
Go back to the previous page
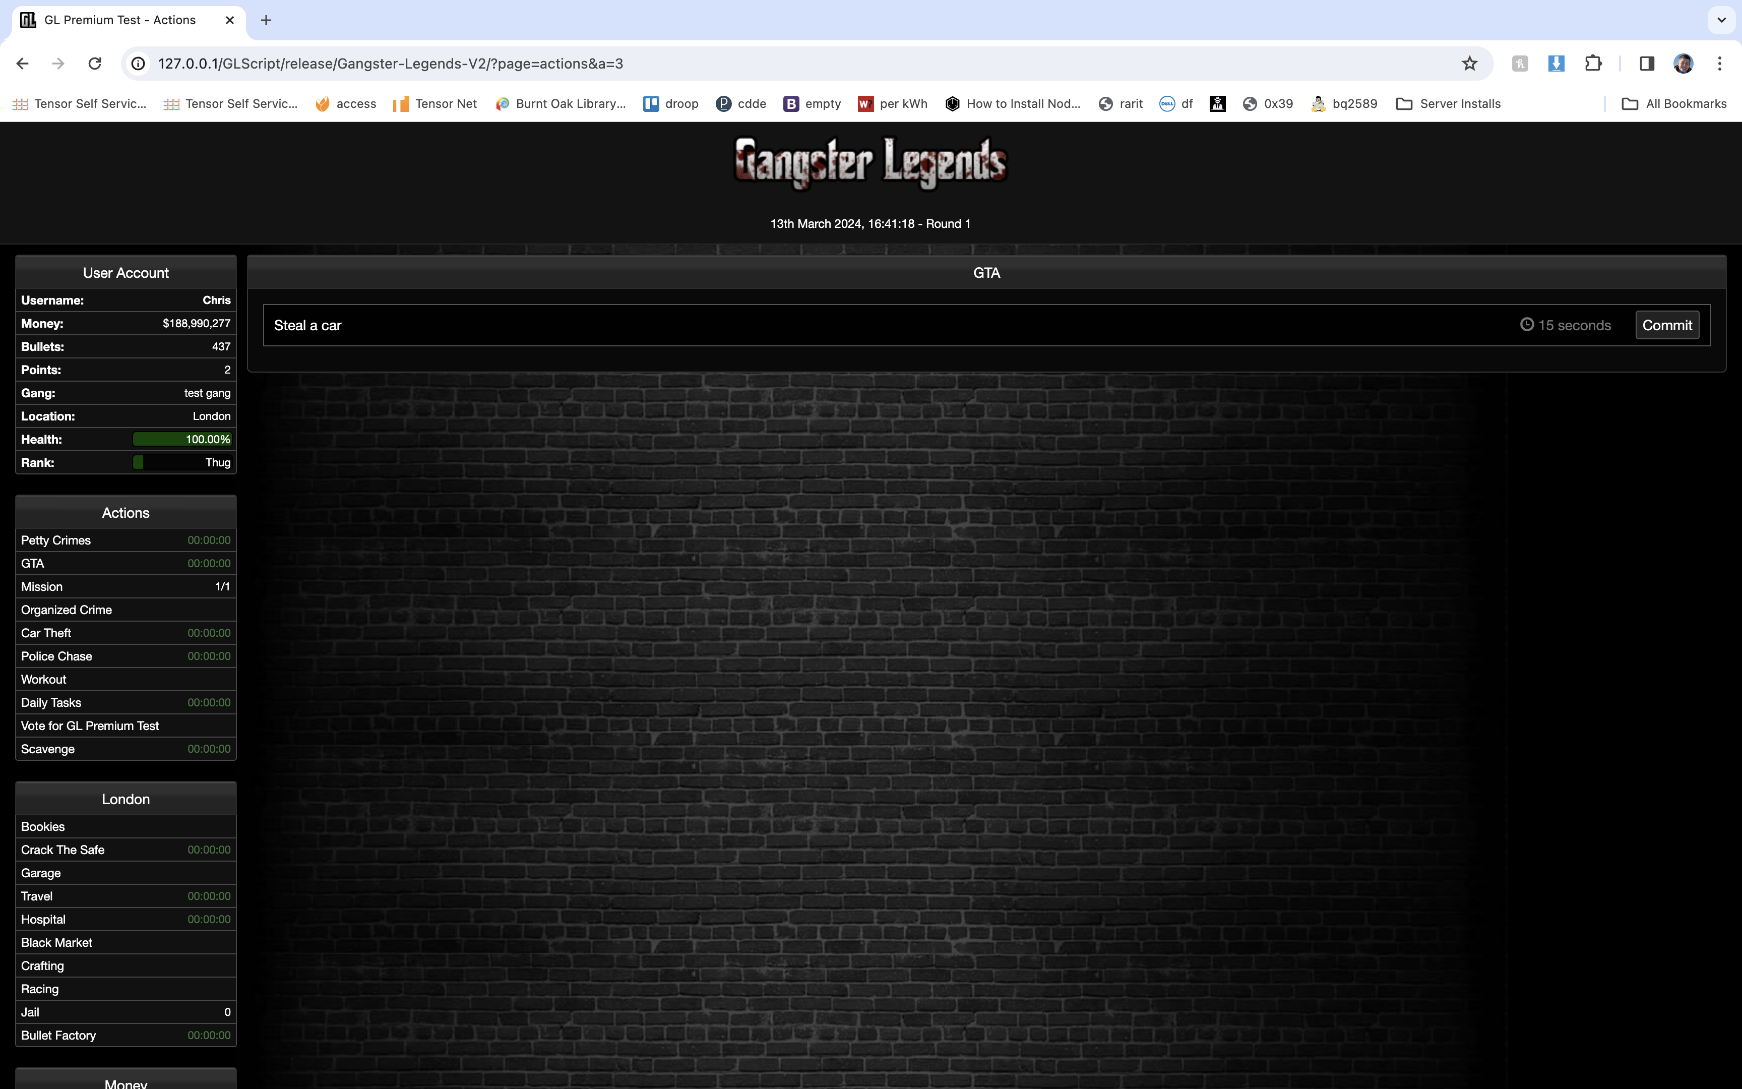[x=22, y=64]
